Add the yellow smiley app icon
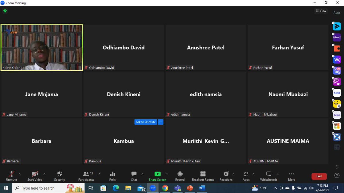 337,104
